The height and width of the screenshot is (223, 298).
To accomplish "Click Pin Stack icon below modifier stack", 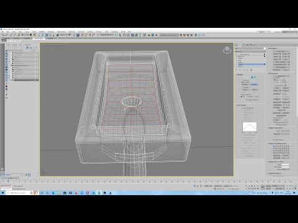I will [236, 70].
